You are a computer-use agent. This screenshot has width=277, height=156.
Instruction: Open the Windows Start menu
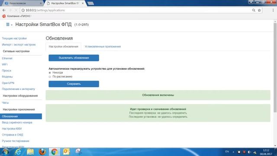click(5, 152)
